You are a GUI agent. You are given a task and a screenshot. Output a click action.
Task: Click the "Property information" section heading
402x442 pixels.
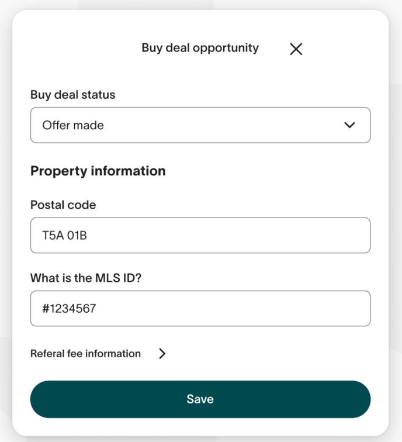click(98, 171)
